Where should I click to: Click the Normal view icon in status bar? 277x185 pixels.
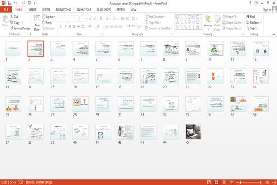(209, 182)
